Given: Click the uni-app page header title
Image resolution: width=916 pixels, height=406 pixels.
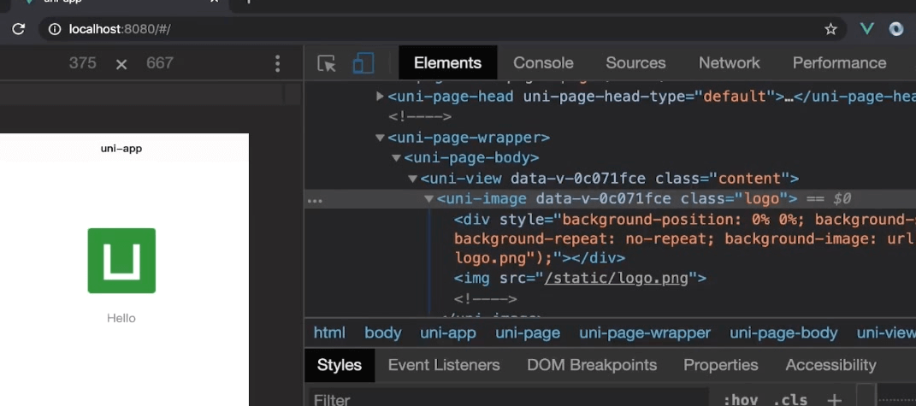Looking at the screenshot, I should point(121,149).
